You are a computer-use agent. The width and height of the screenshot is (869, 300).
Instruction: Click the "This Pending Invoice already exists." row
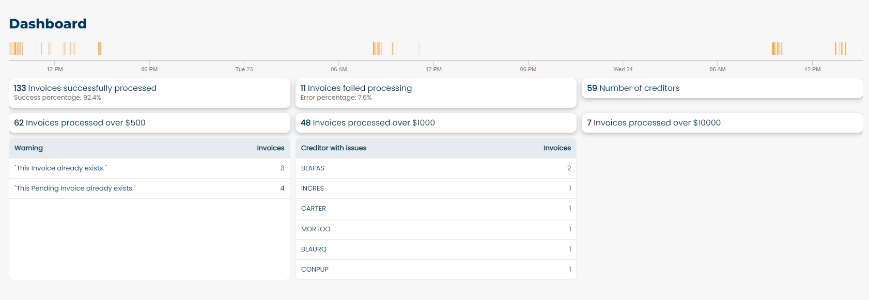149,188
